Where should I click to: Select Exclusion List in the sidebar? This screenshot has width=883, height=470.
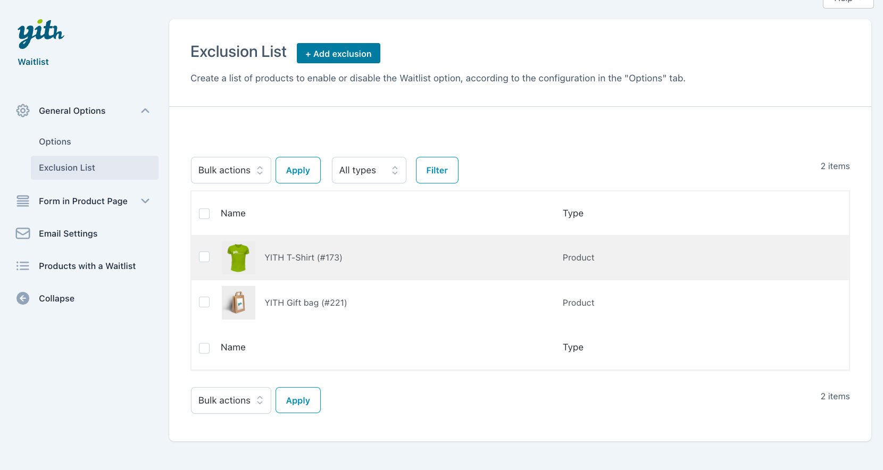point(67,167)
